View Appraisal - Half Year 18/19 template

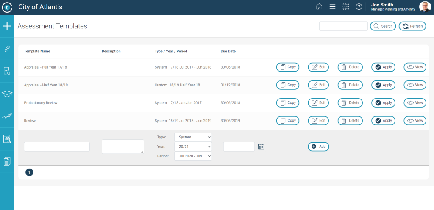coord(415,85)
